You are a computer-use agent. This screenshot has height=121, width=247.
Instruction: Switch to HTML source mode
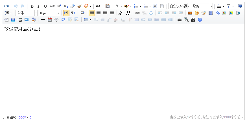coord(6,6)
